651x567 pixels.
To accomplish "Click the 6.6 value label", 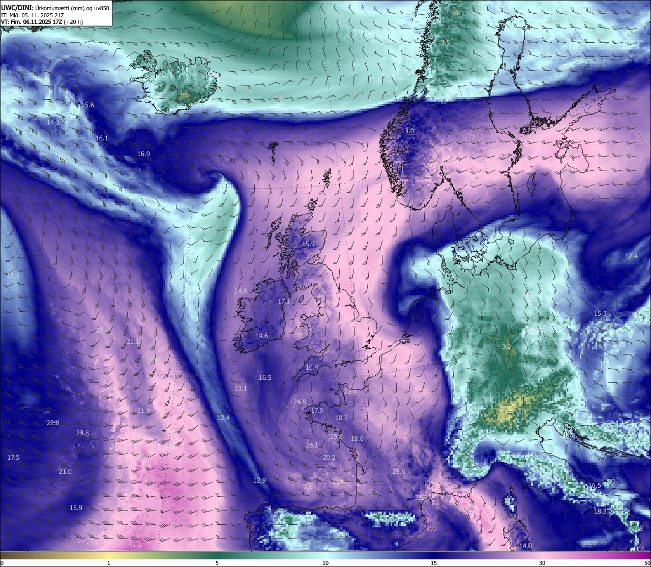I will pos(470,284).
